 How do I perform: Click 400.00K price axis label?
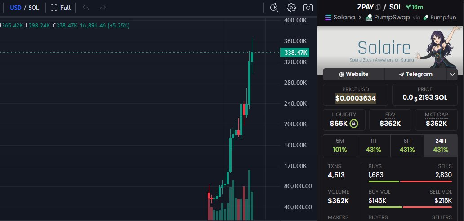pyautogui.click(x=295, y=20)
